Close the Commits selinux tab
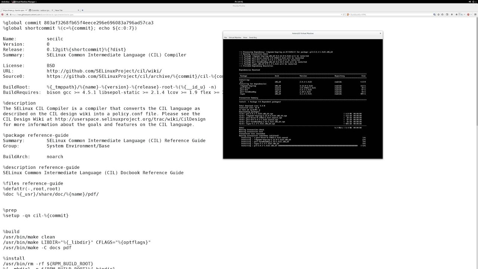The image size is (478, 269). pos(52,10)
